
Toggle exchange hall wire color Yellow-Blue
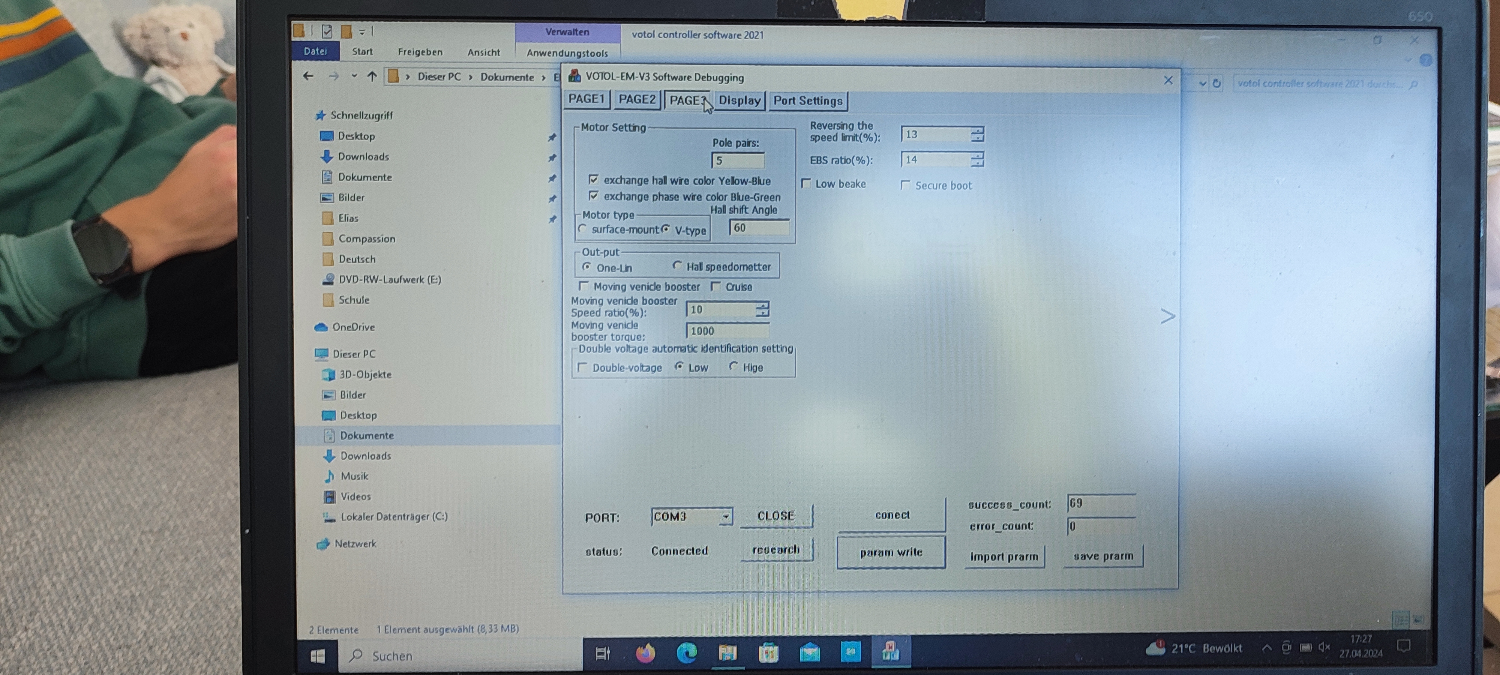(593, 179)
